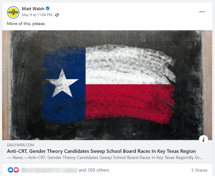Click the blue Like reaction icon
The image size is (215, 176).
tap(11, 170)
